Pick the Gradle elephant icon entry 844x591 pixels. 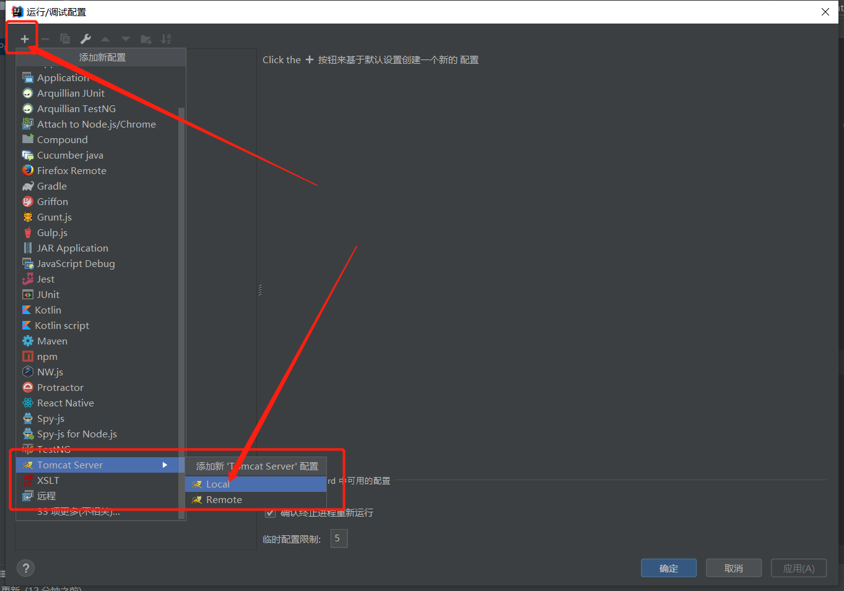click(x=28, y=186)
